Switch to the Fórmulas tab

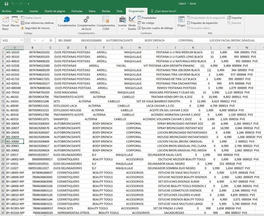coord(77,11)
